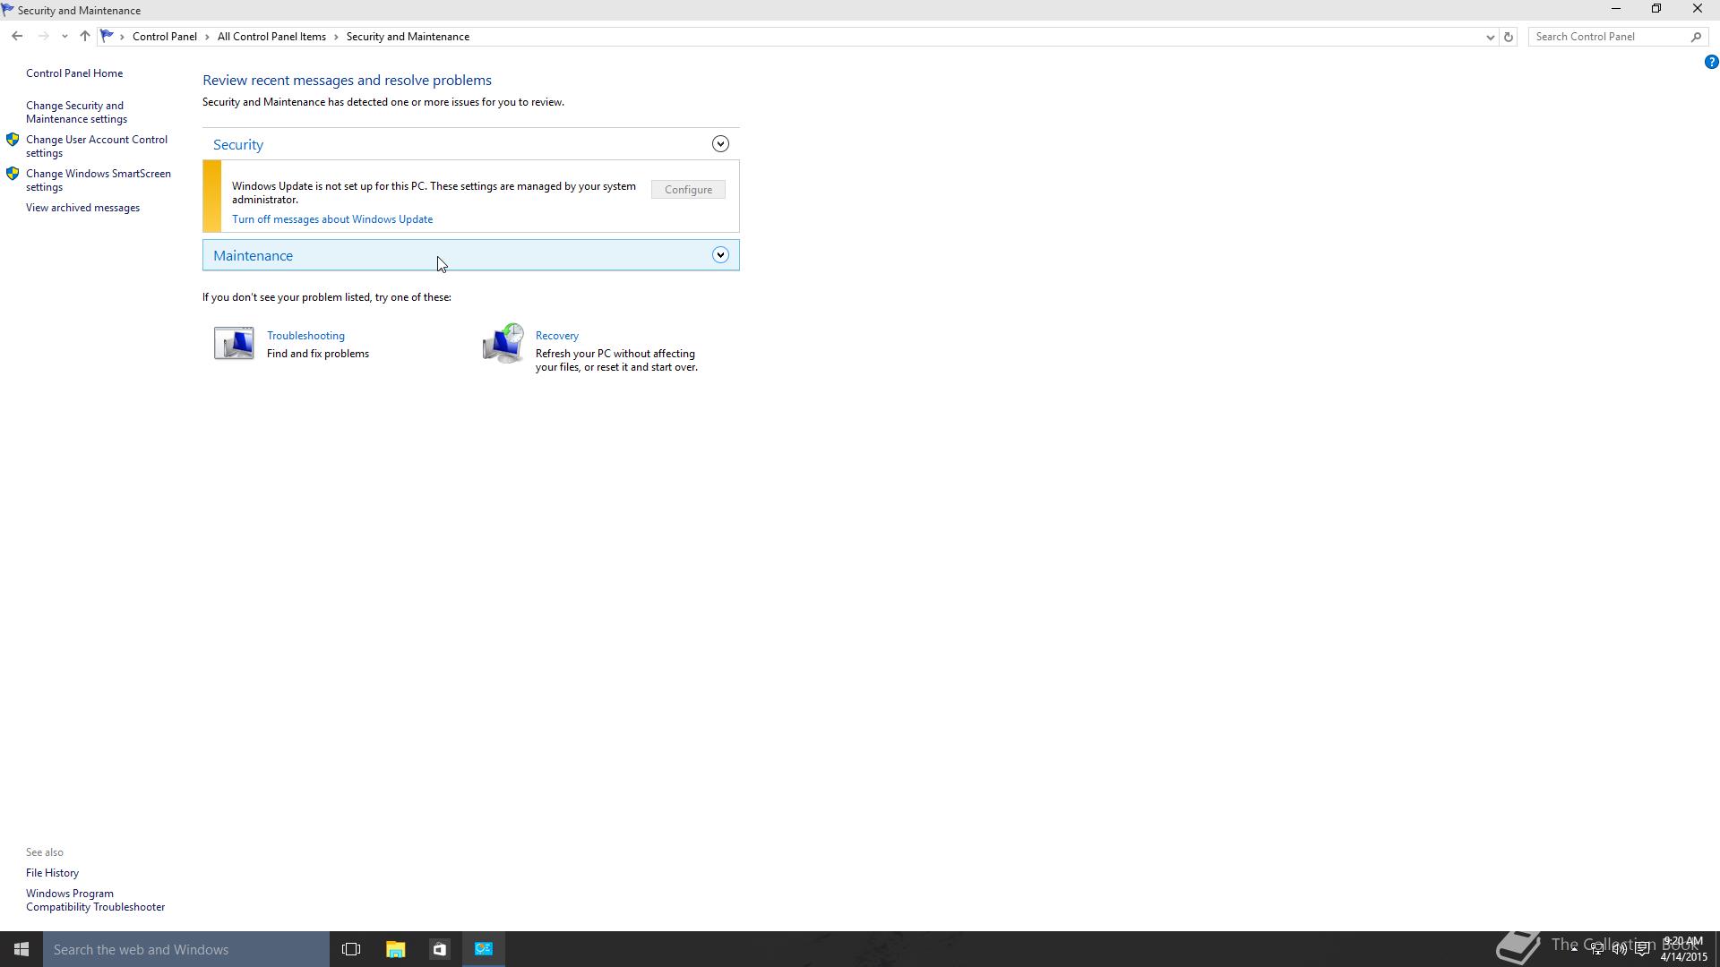Click the Recovery computer icon
Image resolution: width=1720 pixels, height=967 pixels.
pyautogui.click(x=503, y=343)
